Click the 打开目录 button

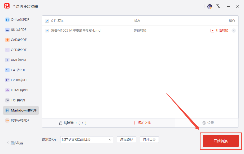pyautogui.click(x=149, y=140)
